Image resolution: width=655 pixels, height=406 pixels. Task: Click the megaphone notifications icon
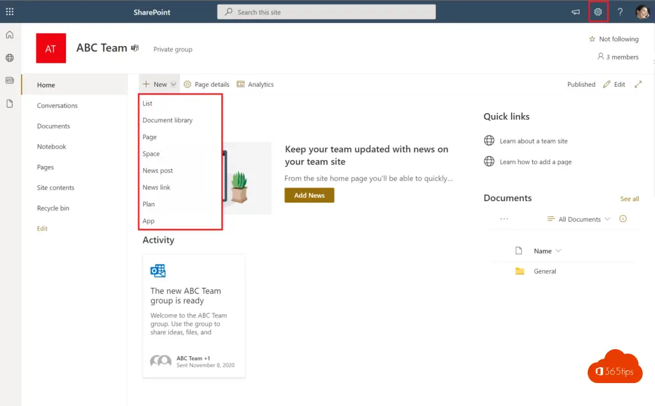pyautogui.click(x=576, y=11)
